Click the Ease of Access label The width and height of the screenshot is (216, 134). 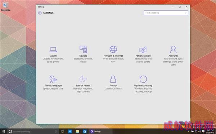(x=83, y=85)
